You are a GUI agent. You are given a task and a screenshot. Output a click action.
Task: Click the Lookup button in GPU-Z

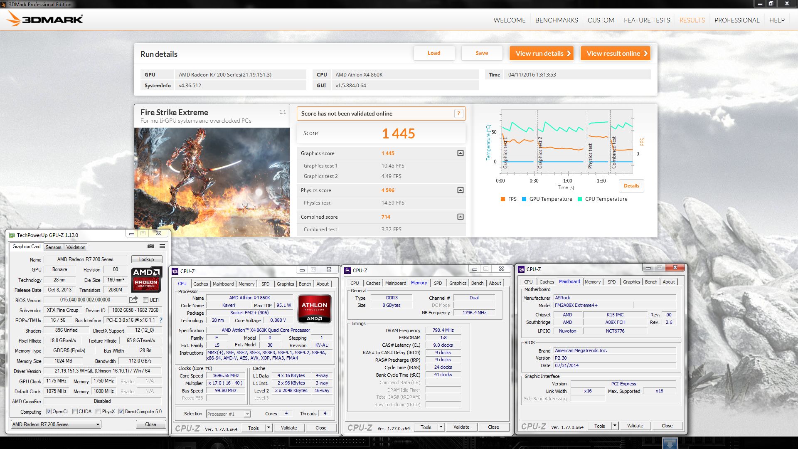pyautogui.click(x=146, y=259)
